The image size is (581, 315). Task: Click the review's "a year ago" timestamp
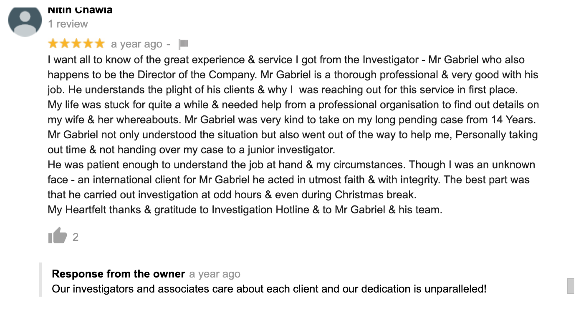click(x=136, y=44)
